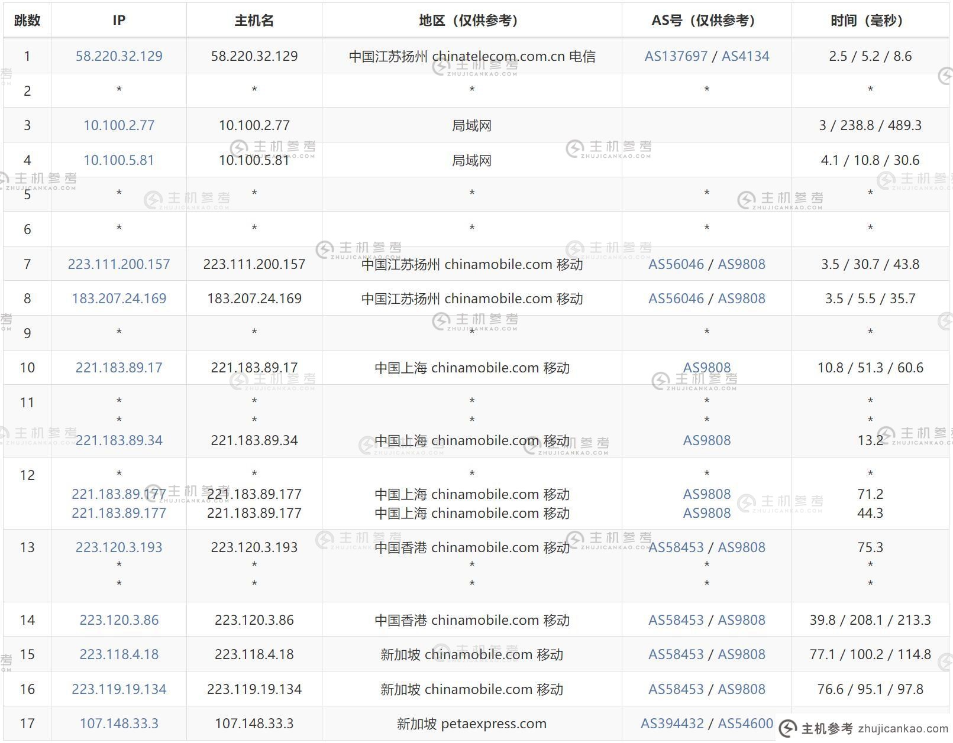Select the 时间（毫秒） column header
The width and height of the screenshot is (953, 743).
coord(870,20)
